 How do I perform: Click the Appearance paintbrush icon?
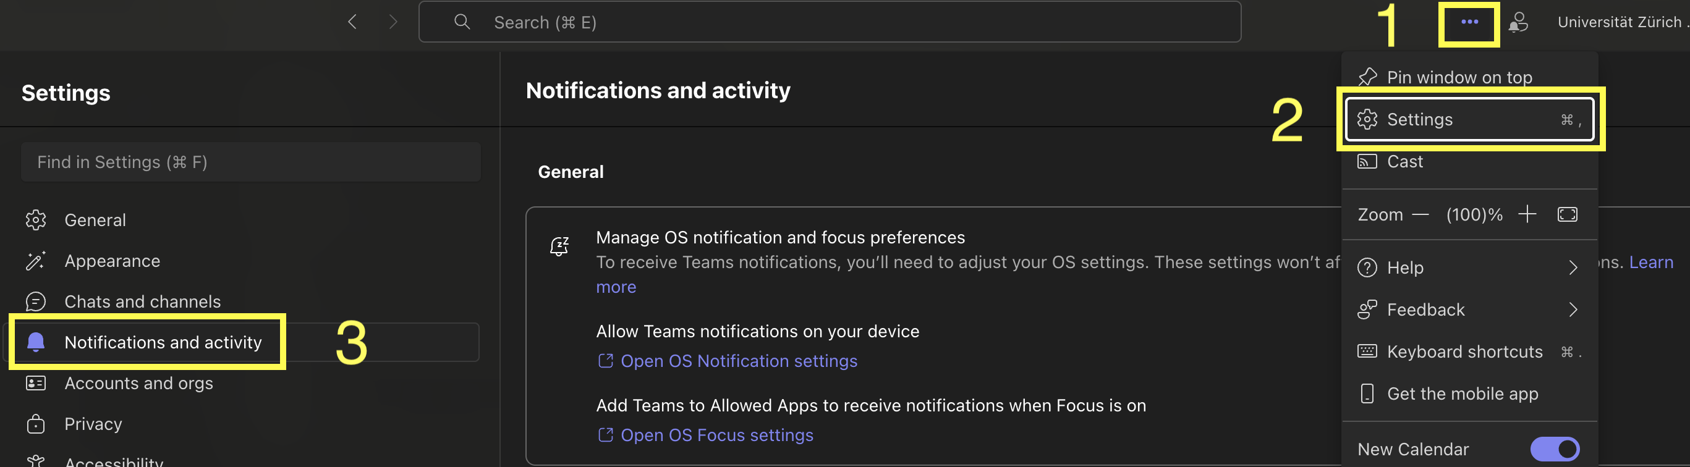click(x=36, y=261)
